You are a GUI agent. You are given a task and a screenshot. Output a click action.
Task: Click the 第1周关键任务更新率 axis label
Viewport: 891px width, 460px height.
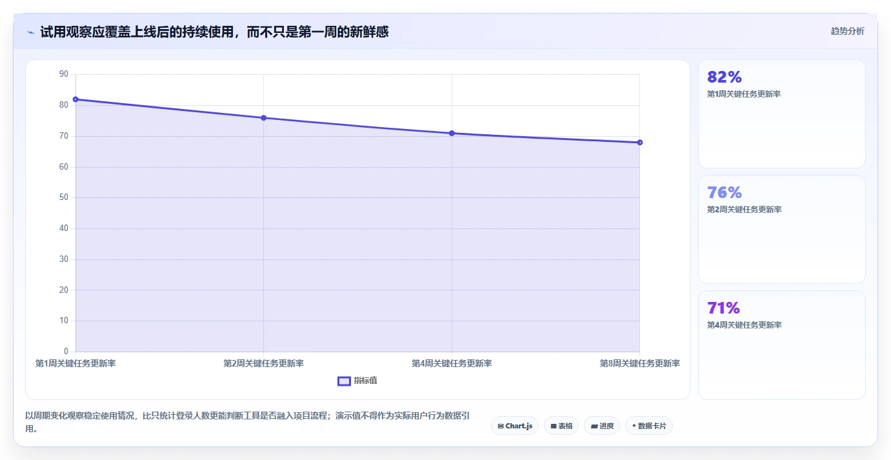pyautogui.click(x=75, y=363)
